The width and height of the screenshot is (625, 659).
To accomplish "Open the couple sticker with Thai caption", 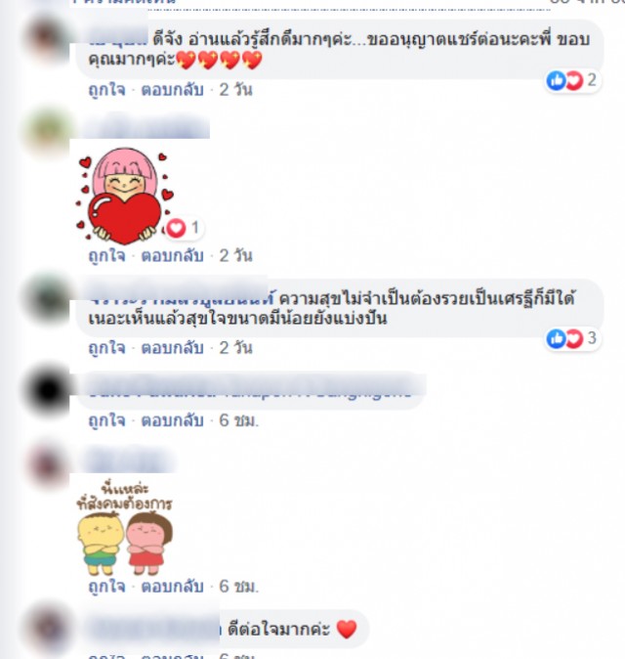I will click(125, 529).
